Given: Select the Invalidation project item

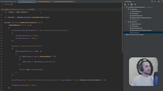Looking at the screenshot, I should tap(133, 9).
